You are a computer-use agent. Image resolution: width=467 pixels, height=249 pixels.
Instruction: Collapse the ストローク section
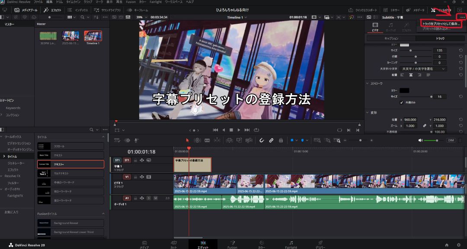click(367, 83)
